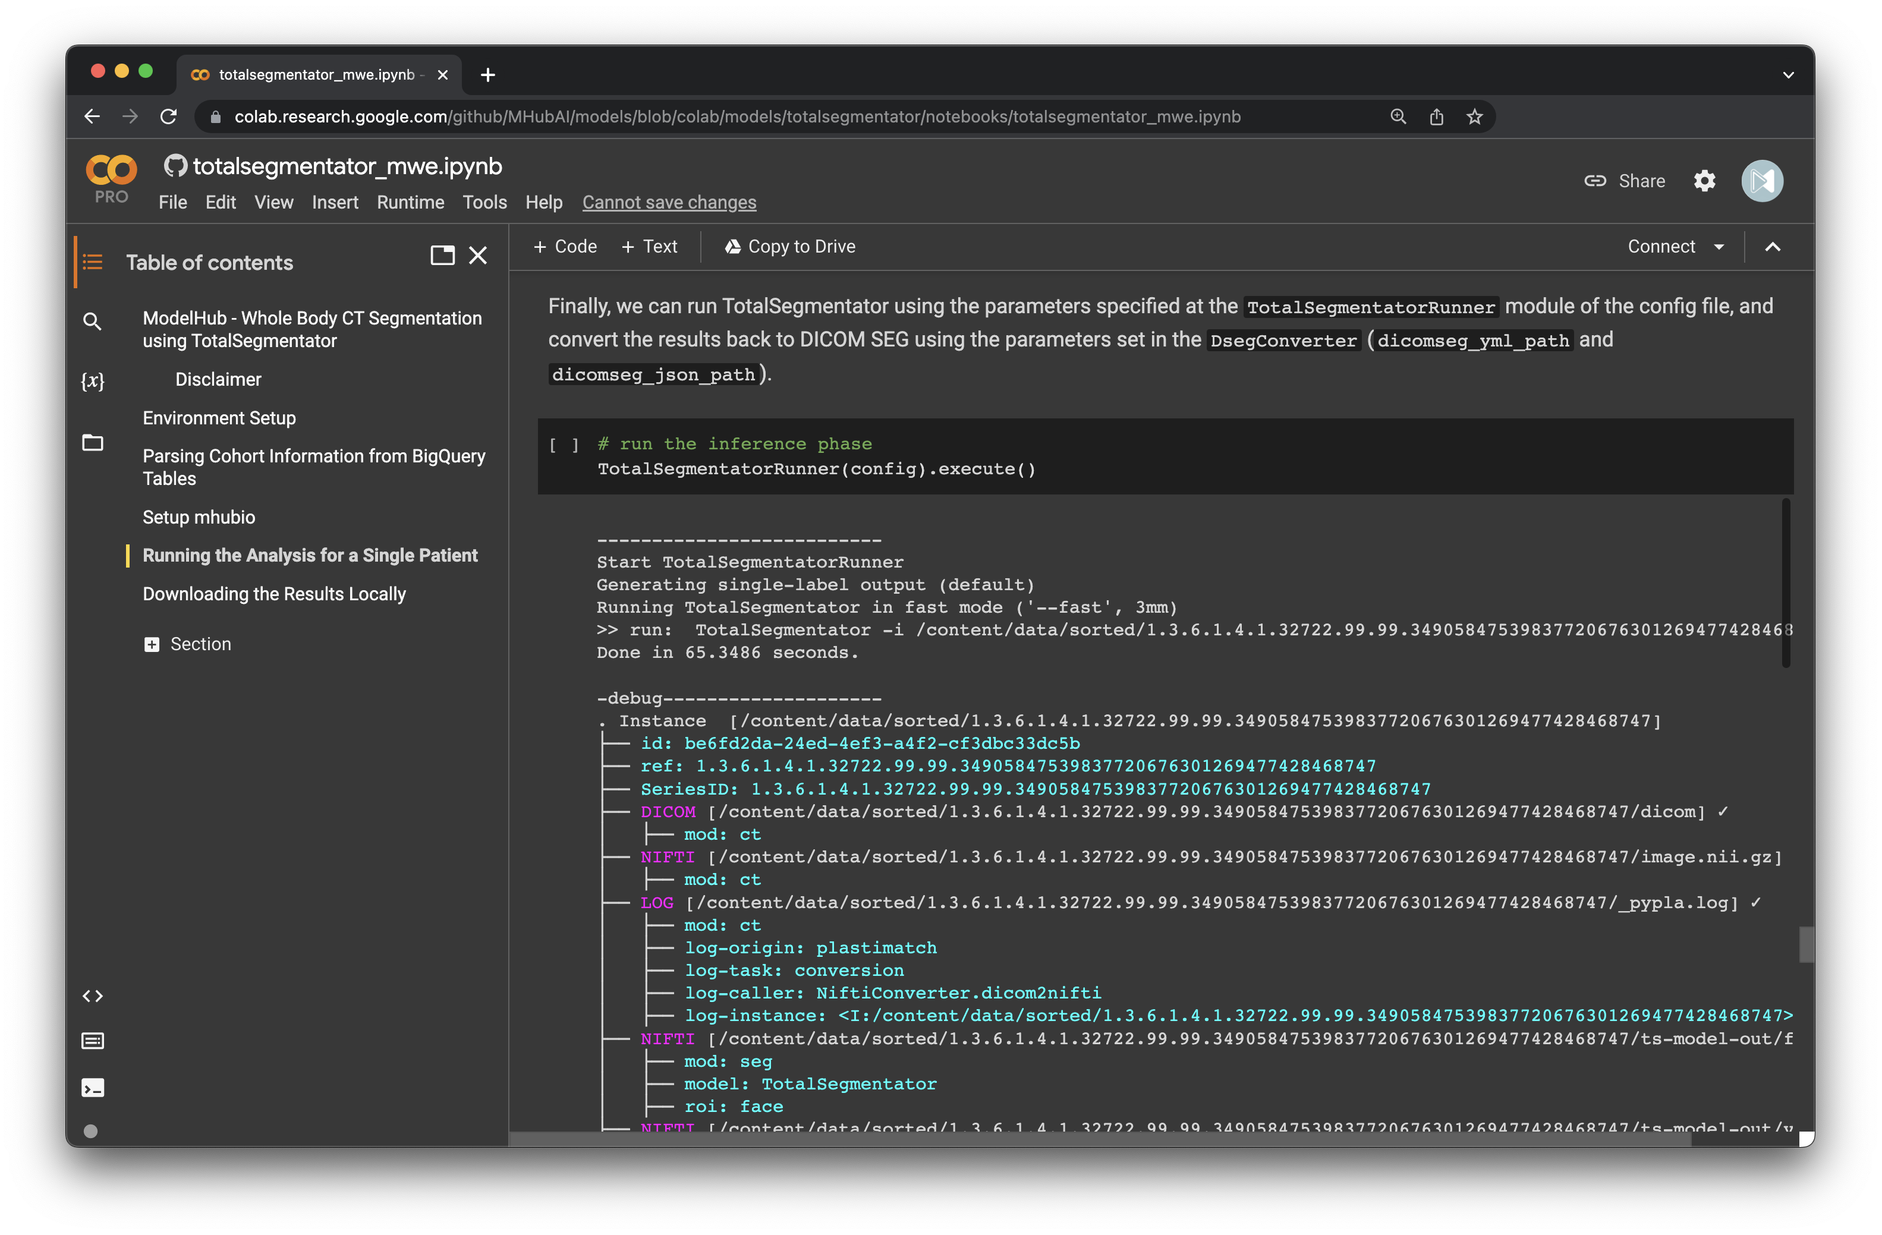Viewport: 1882px width, 1235px height.
Task: Open the Variables {x} panel
Action: pyautogui.click(x=93, y=381)
